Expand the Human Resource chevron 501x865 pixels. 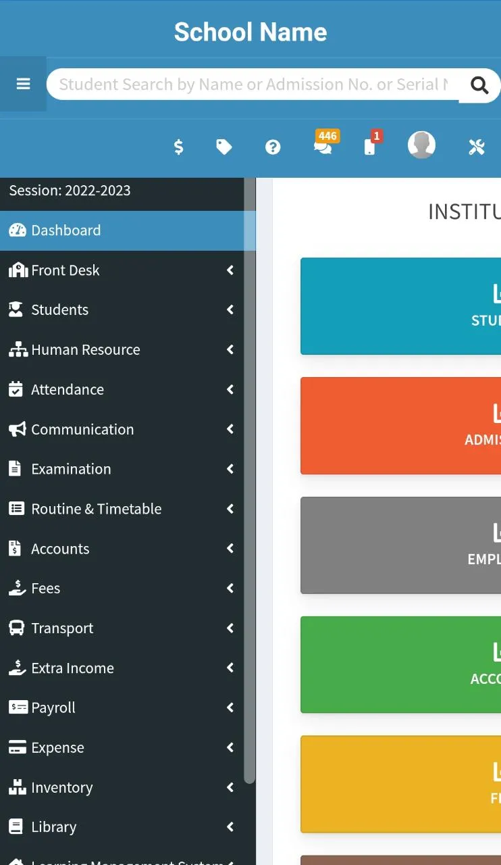(x=230, y=349)
